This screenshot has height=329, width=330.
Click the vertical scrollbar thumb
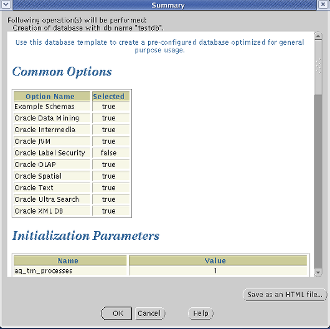coord(318,67)
